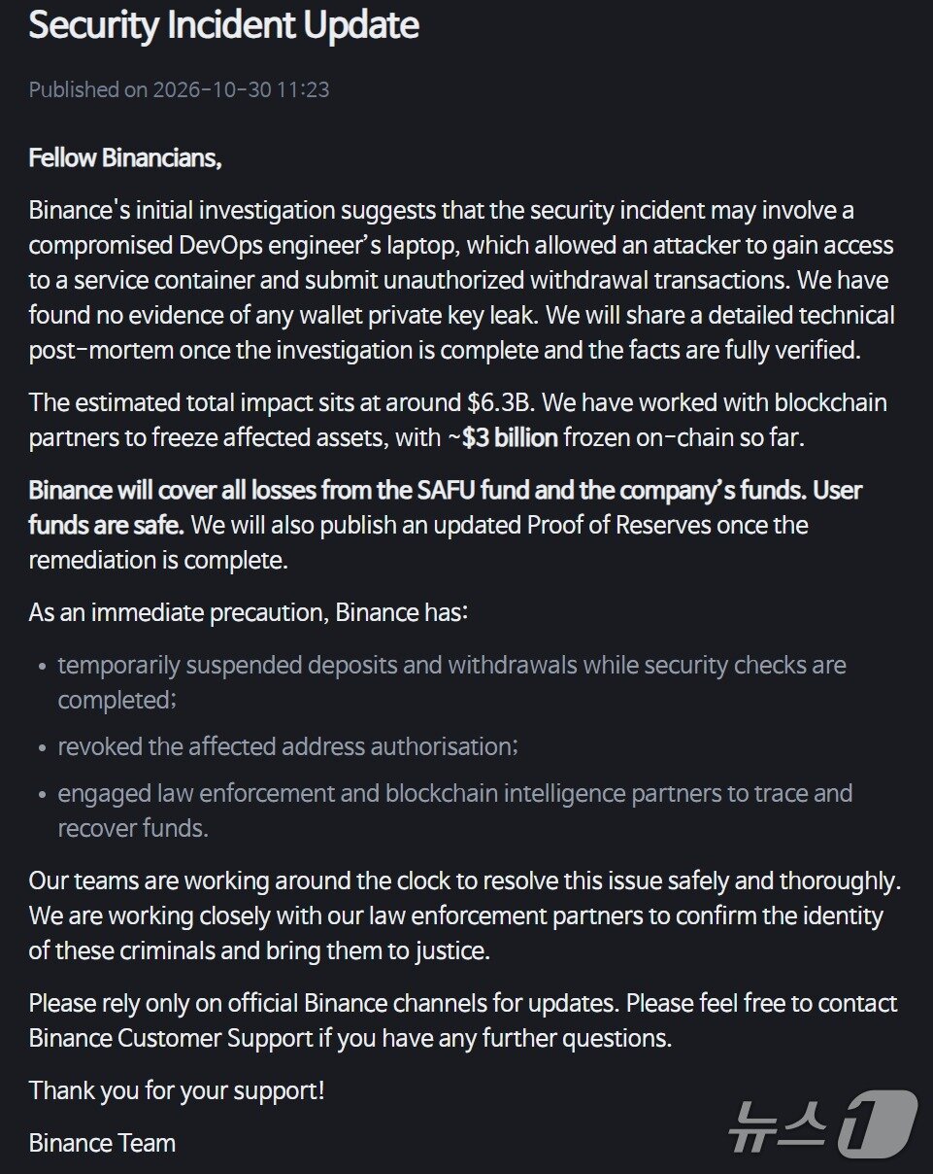Click the Binance Customer Support text

click(171, 1038)
